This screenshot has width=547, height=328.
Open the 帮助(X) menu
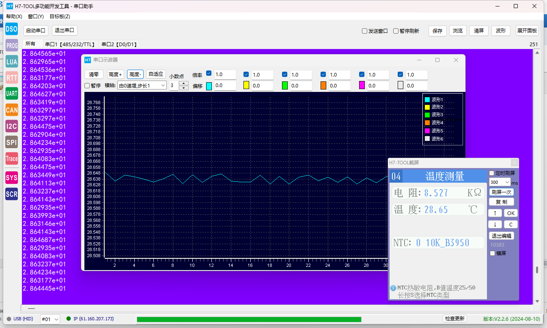pos(14,17)
